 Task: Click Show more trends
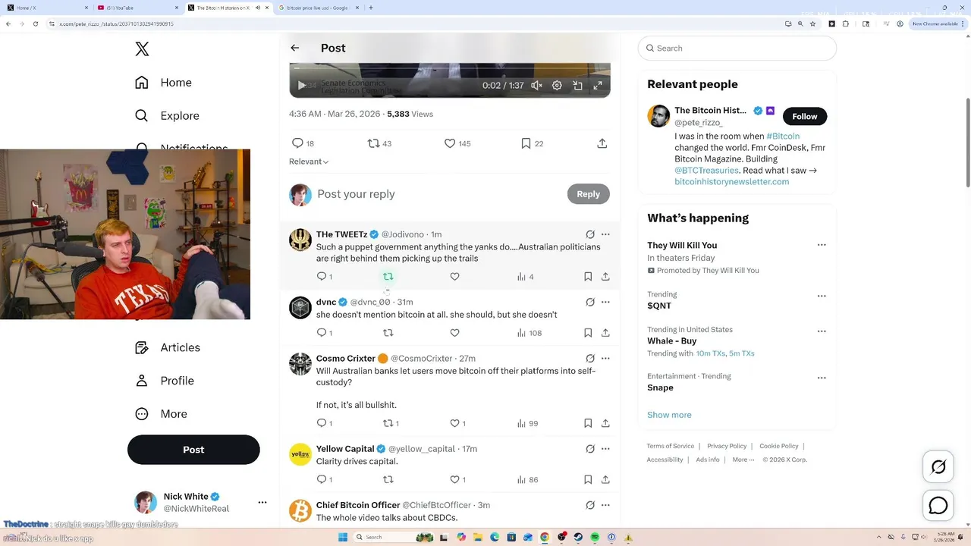pos(669,415)
